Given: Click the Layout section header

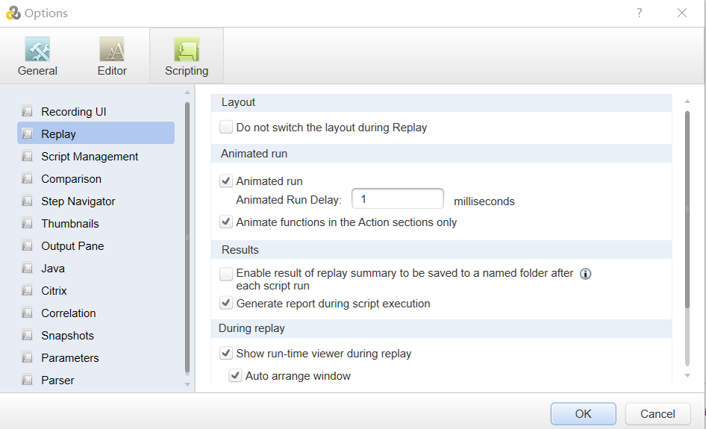Looking at the screenshot, I should 441,103.
